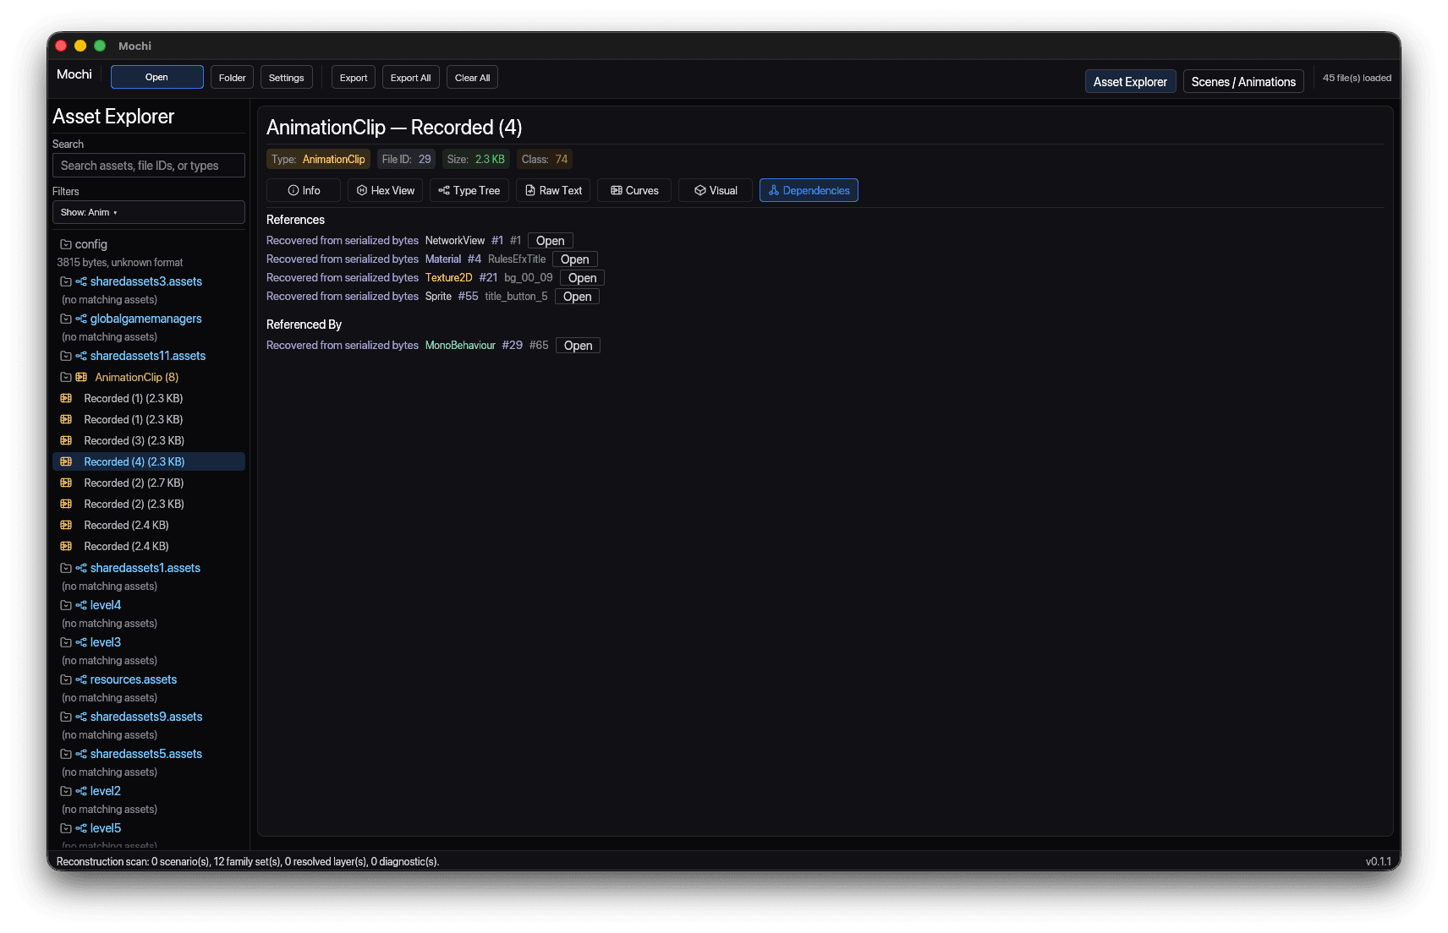Click the Reconstruction scan status text

point(248,861)
